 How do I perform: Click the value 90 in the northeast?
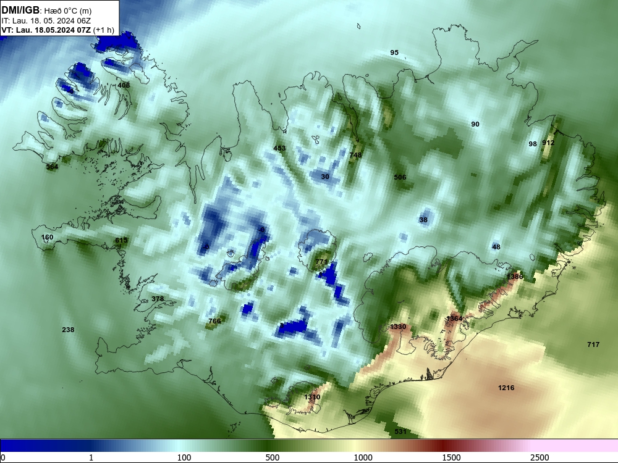475,124
